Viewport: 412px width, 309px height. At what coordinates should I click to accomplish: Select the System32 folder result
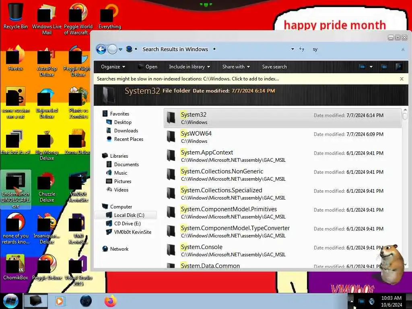click(282, 118)
